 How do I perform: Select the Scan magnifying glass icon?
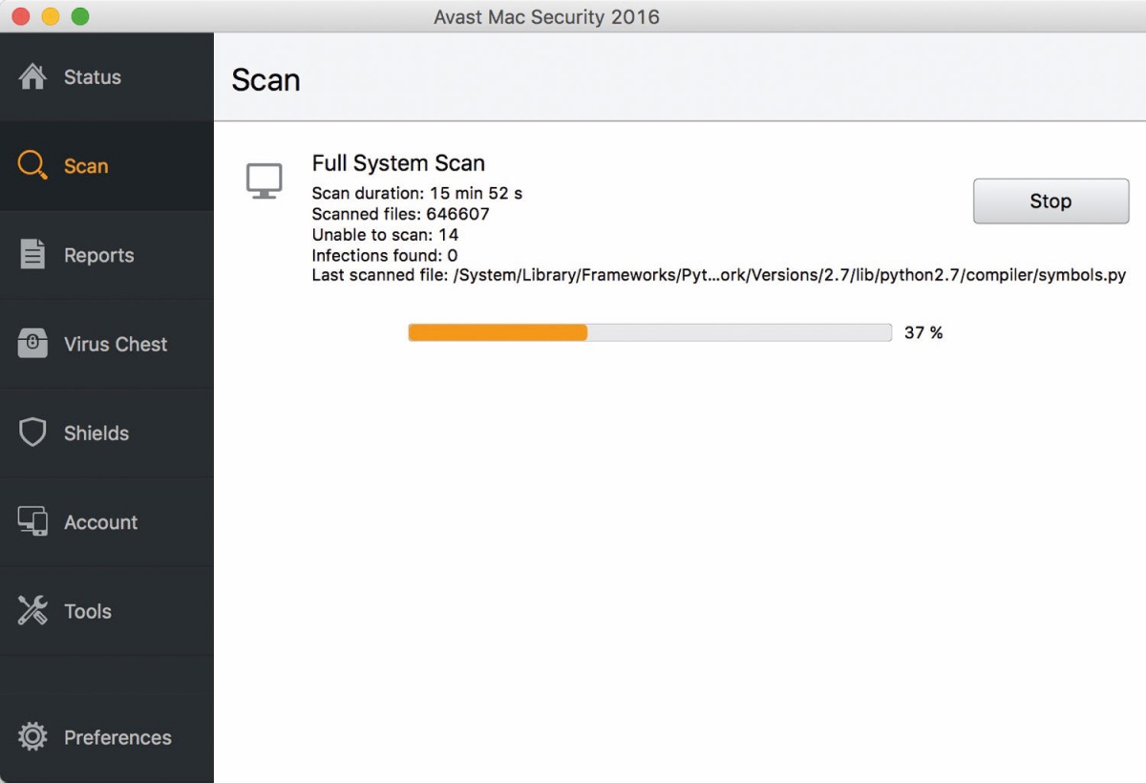32,166
